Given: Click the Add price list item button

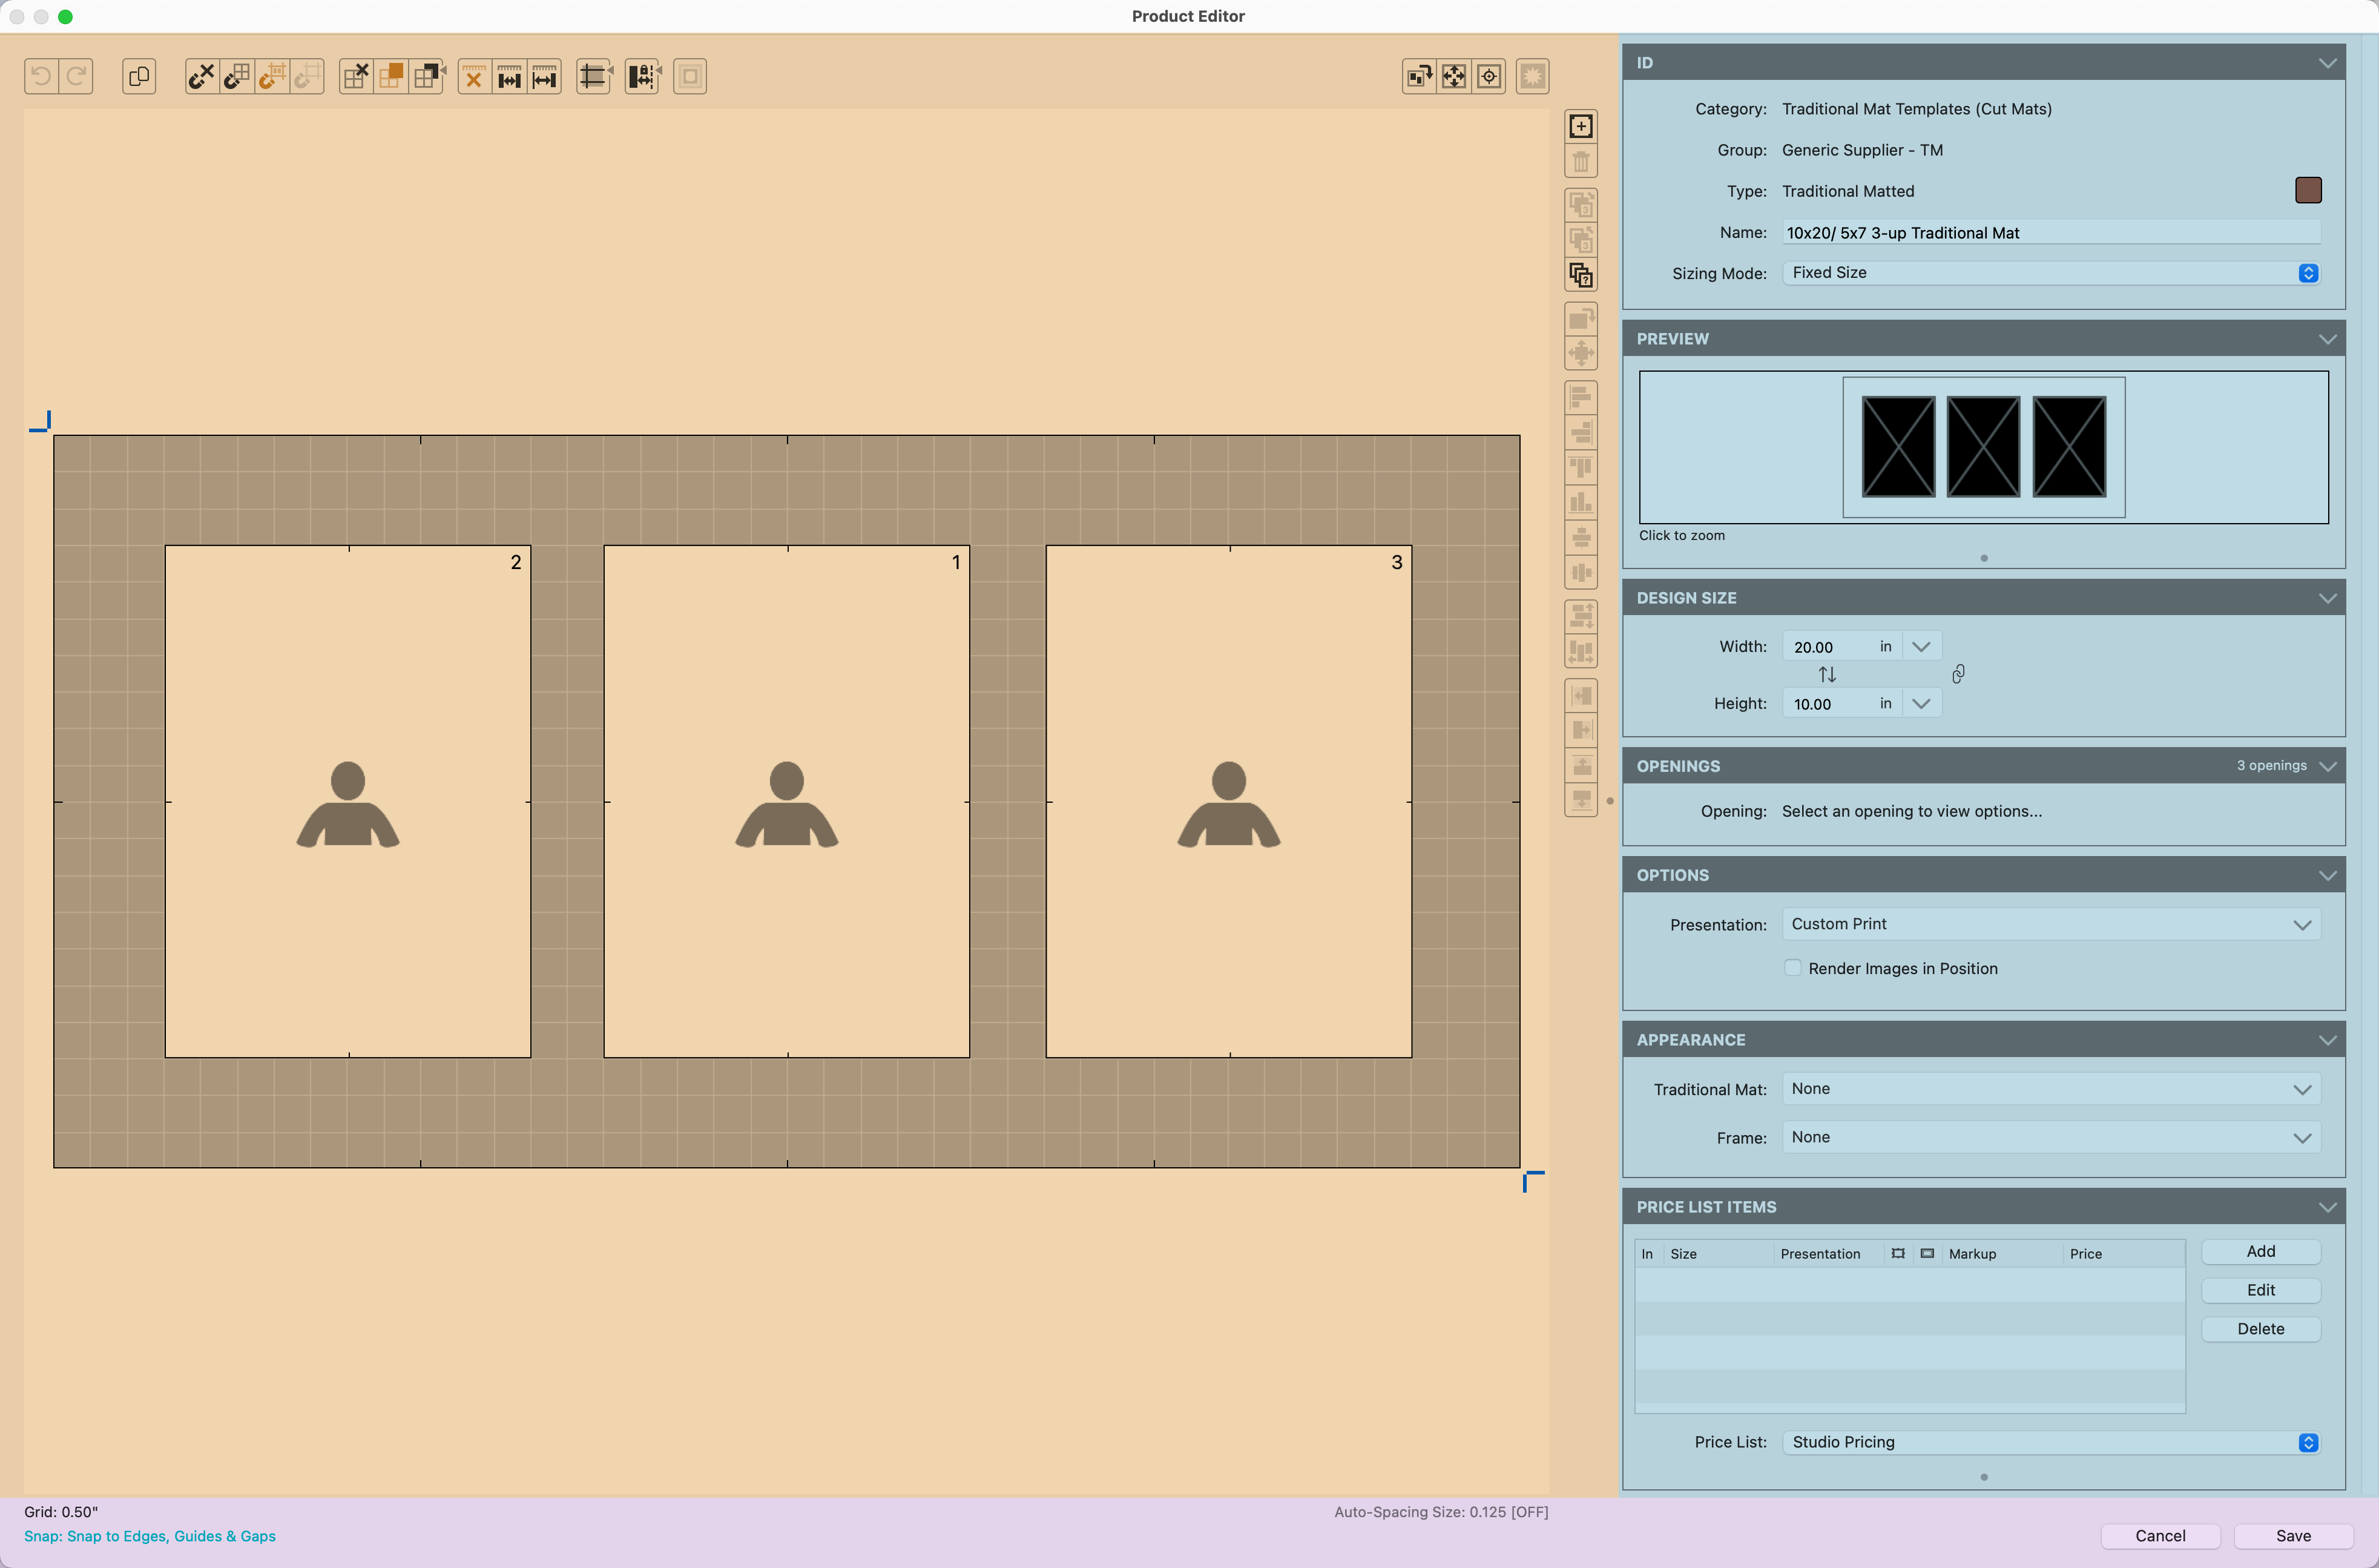Looking at the screenshot, I should [x=2259, y=1251].
